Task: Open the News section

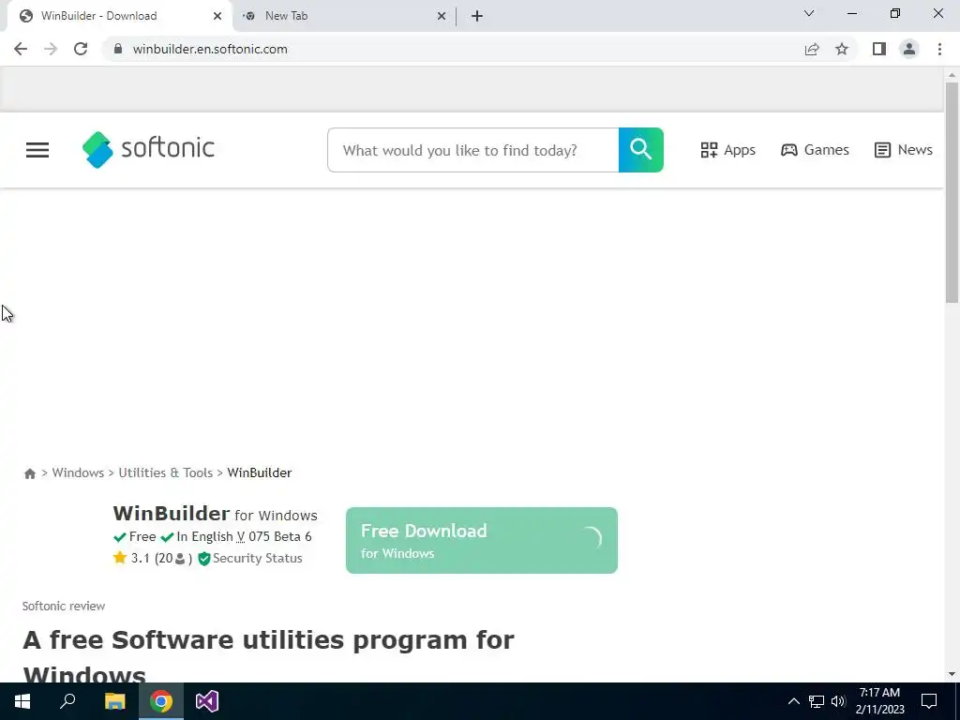Action: 904,150
